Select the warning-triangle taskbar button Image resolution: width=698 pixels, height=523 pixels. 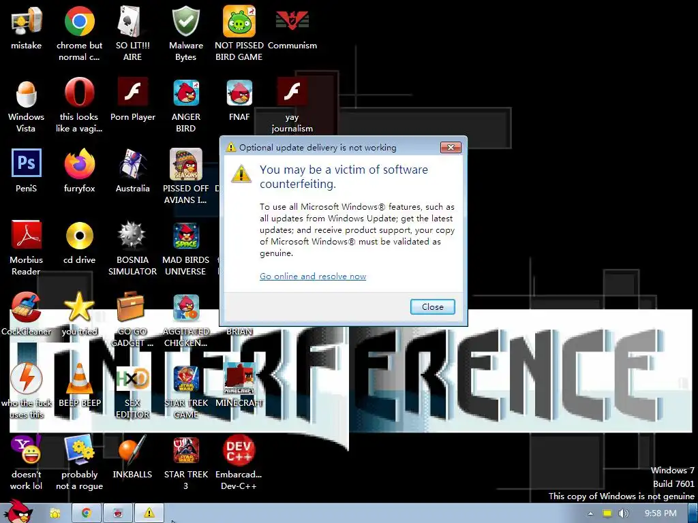click(x=149, y=513)
